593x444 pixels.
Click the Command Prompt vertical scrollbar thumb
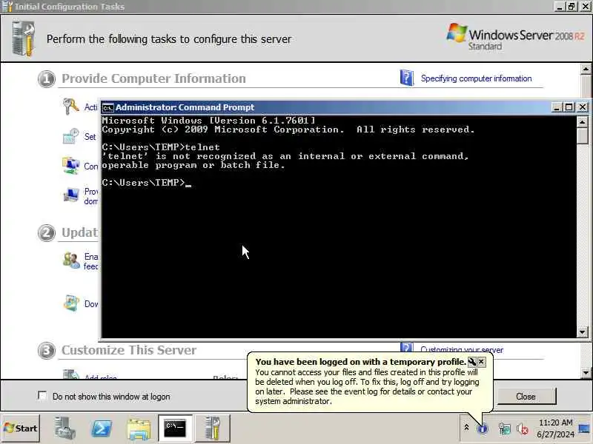click(x=583, y=136)
